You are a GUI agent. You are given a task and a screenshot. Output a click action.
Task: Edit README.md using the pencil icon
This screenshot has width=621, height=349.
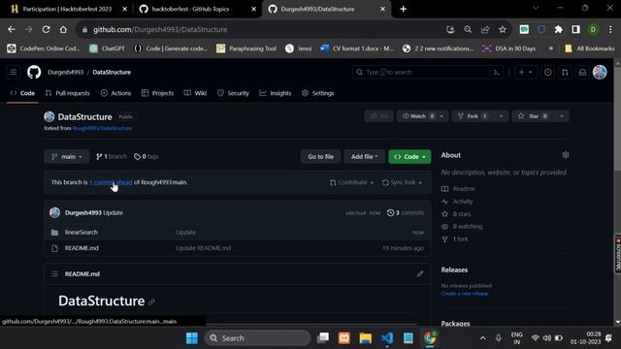pyautogui.click(x=420, y=273)
